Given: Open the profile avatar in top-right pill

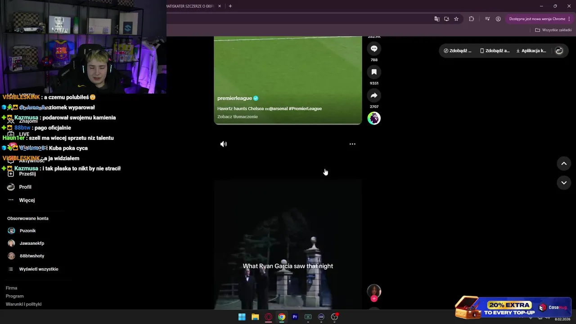Looking at the screenshot, I should pos(559,51).
